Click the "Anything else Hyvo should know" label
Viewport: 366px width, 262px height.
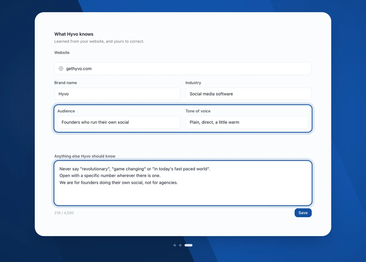pos(85,156)
